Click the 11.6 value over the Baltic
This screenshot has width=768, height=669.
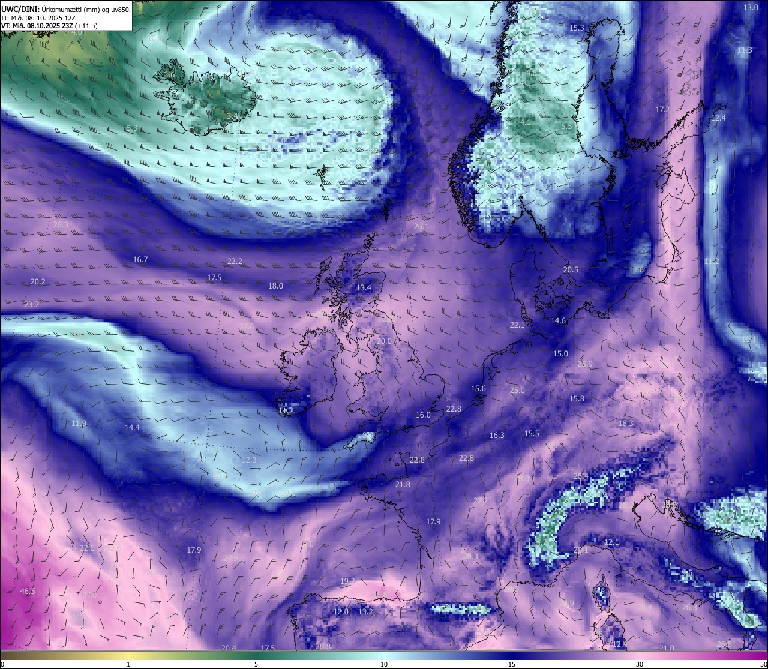click(x=636, y=270)
